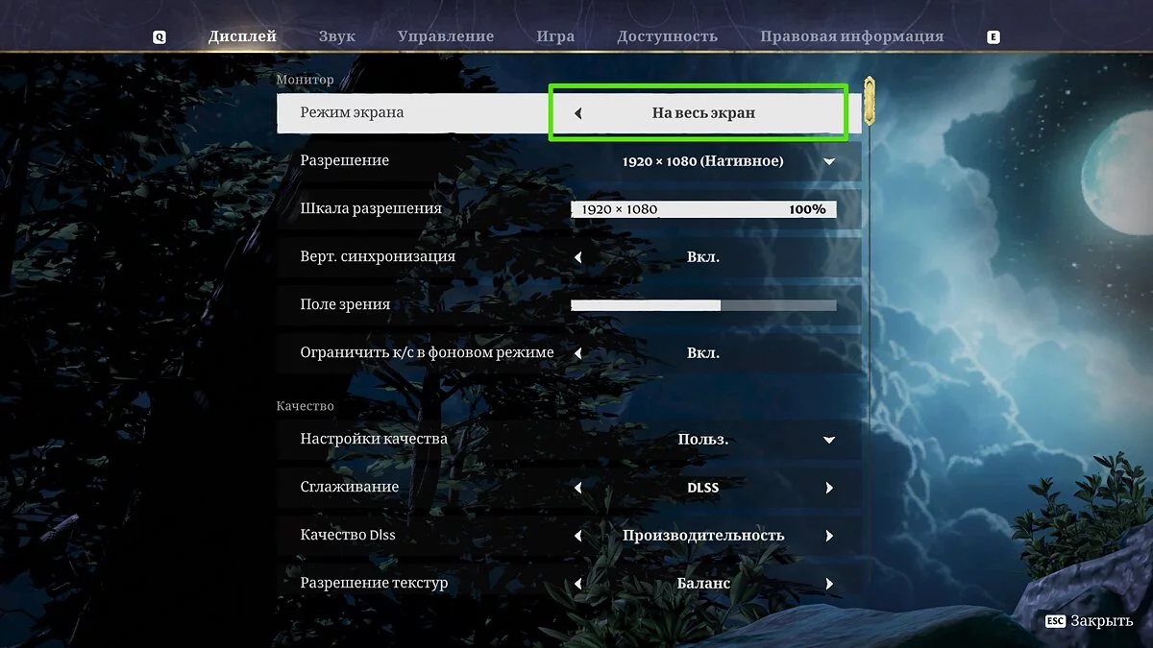The height and width of the screenshot is (648, 1153).
Task: Click the Монитор section heading
Action: [306, 80]
